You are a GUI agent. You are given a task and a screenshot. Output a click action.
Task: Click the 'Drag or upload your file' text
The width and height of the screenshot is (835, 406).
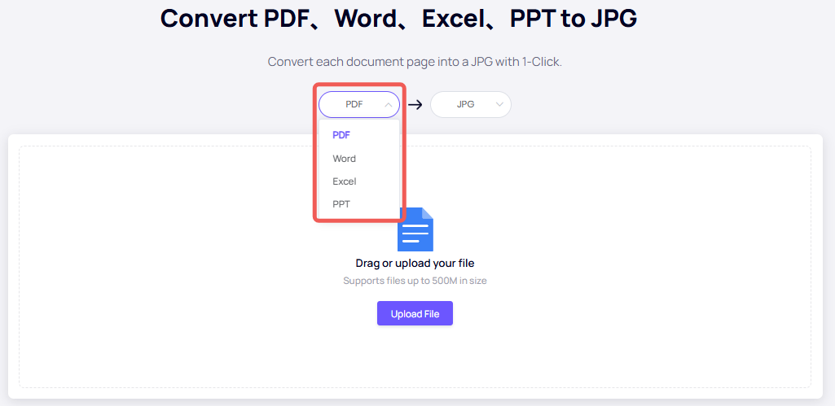click(415, 264)
